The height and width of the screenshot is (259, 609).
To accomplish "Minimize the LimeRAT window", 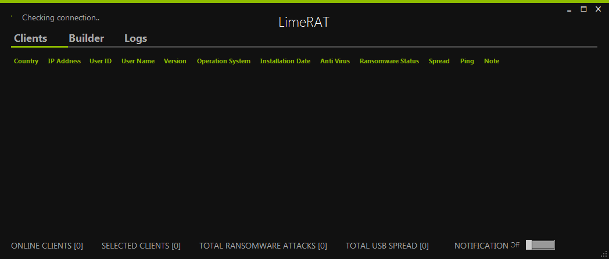I will [x=569, y=10].
